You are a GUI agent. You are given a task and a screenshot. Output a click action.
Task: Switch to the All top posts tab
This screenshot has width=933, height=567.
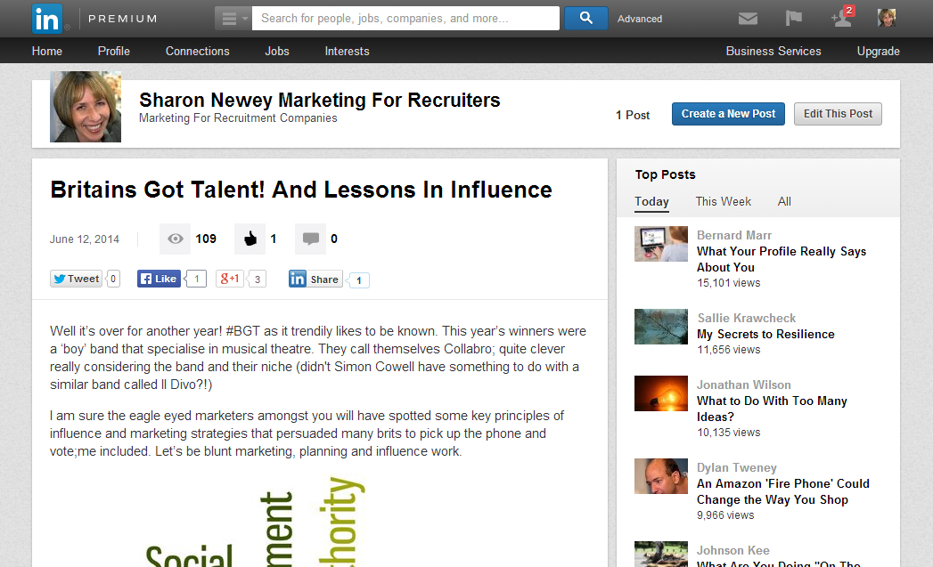tap(784, 201)
